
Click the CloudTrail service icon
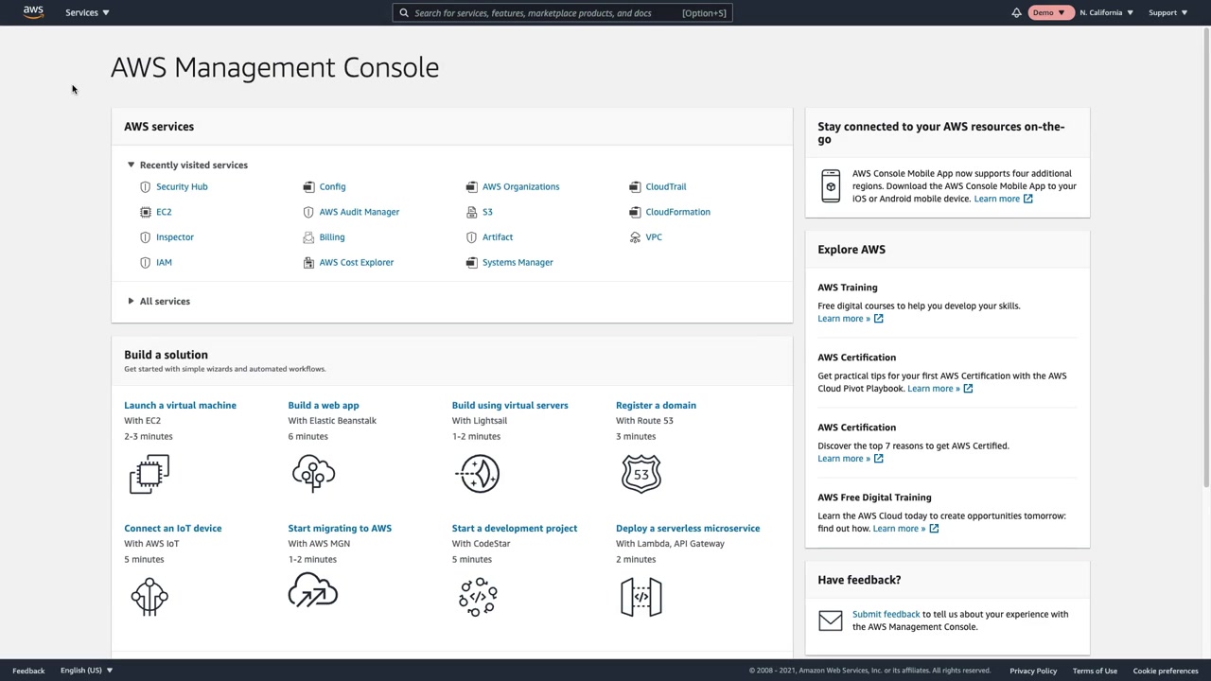[x=635, y=187]
